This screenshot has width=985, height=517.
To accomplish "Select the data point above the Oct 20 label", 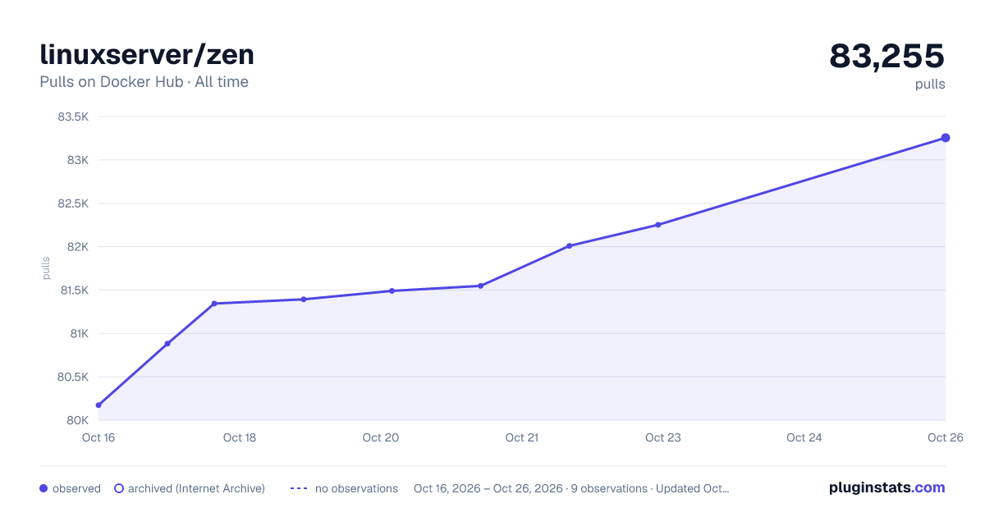I will pos(392,291).
